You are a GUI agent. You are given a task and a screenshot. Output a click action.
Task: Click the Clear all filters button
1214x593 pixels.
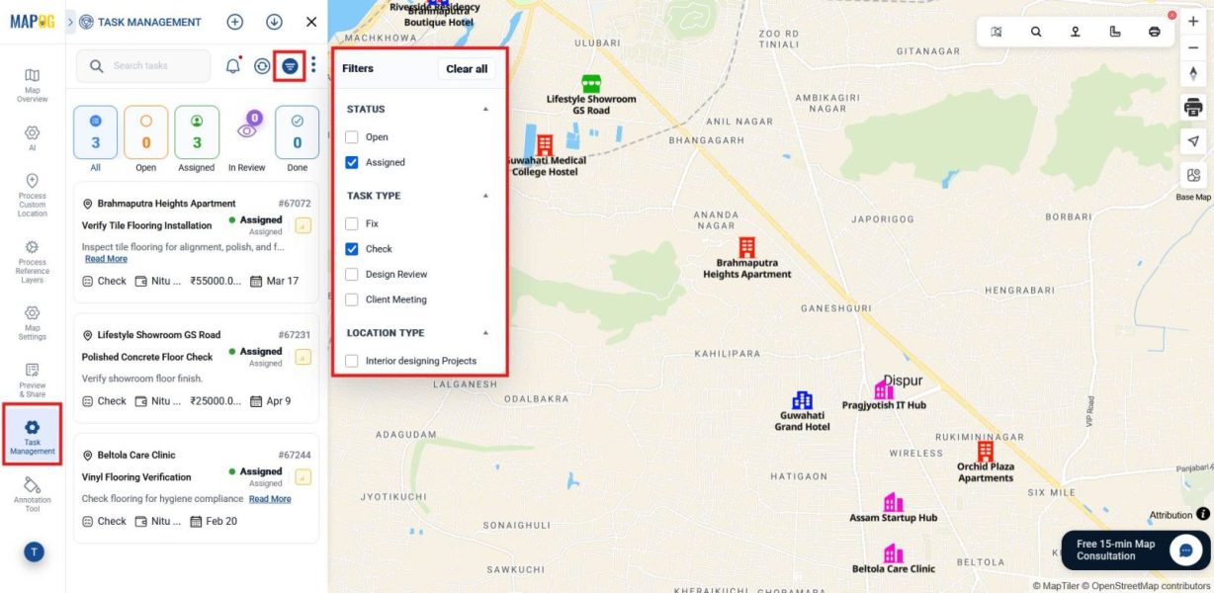coord(467,69)
